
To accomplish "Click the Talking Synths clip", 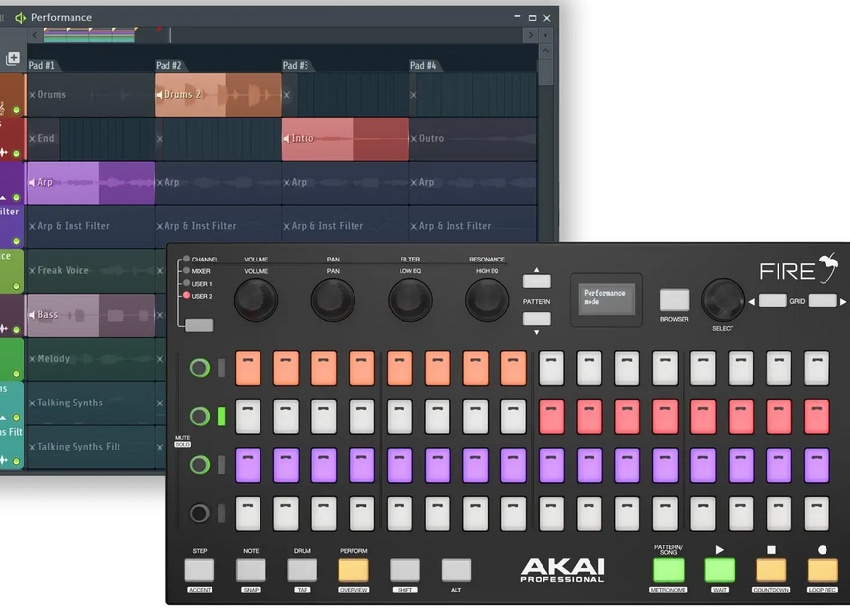I will pyautogui.click(x=90, y=403).
